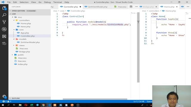Screen dimensions: 191x107
Task: Click the left editor horizontal scrollbar
Action: click(95, 99)
